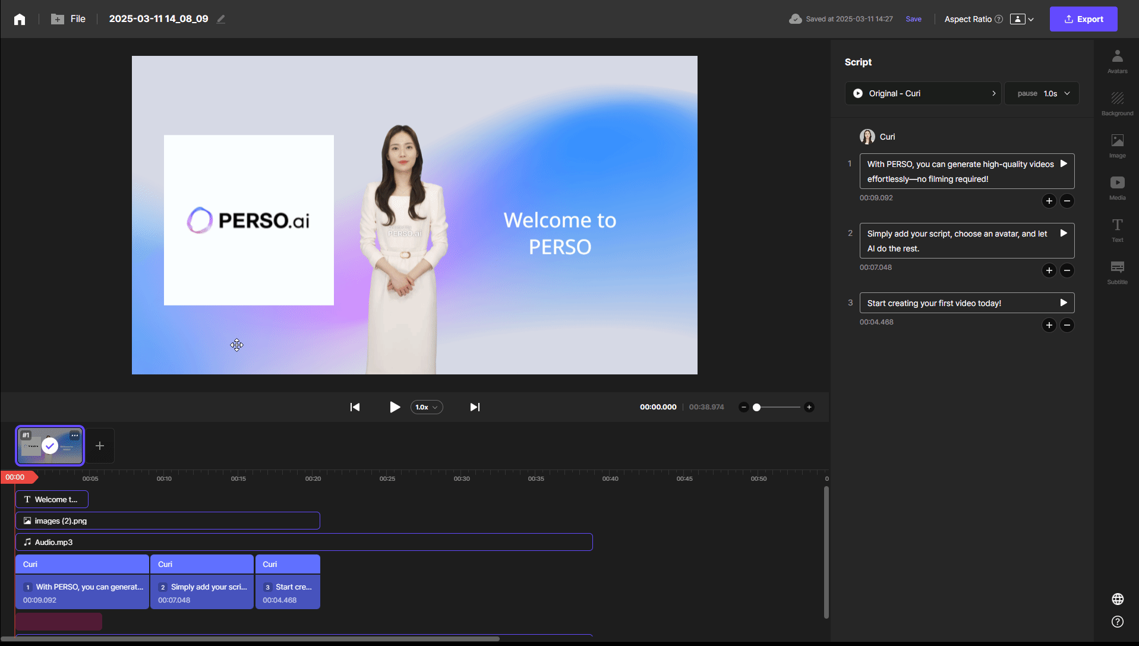Open the Avatars panel
This screenshot has width=1139, height=646.
point(1117,62)
